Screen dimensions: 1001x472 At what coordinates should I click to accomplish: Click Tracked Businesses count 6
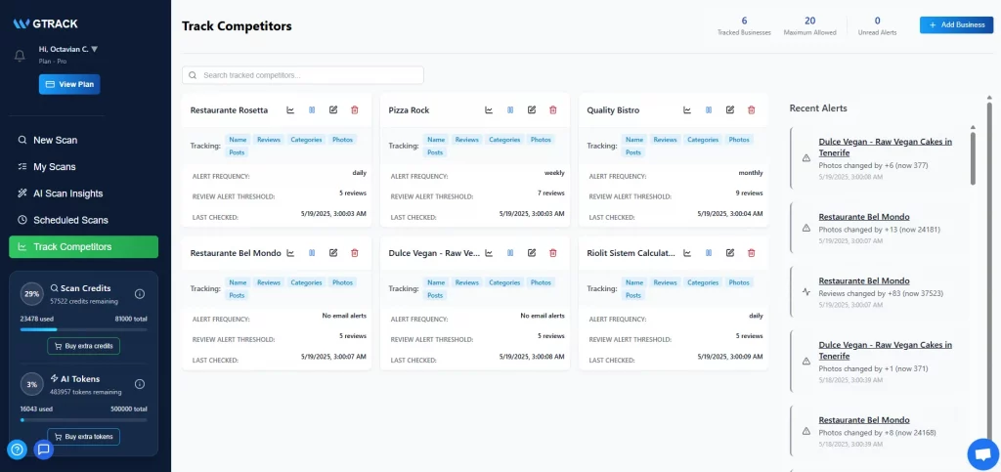744,21
